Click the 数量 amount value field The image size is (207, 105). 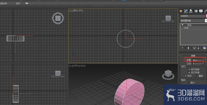pyautogui.click(x=197, y=60)
